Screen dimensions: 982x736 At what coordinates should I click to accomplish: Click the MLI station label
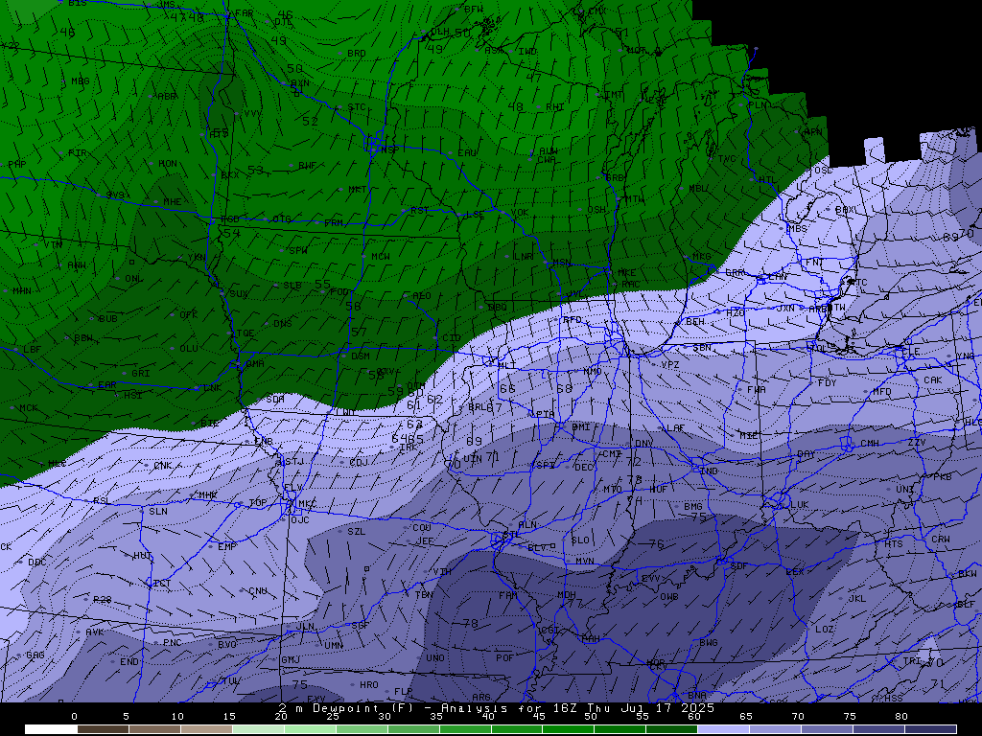click(506, 365)
